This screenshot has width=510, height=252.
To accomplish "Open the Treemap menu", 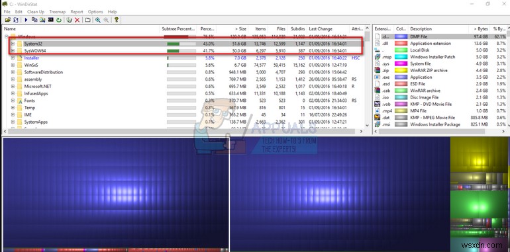I will (x=57, y=12).
